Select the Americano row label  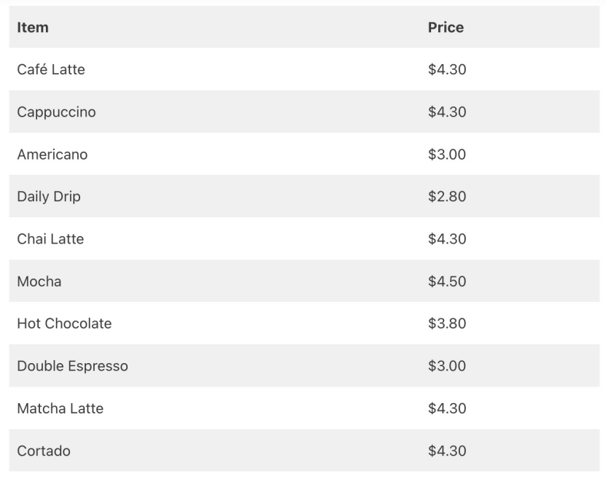point(53,155)
